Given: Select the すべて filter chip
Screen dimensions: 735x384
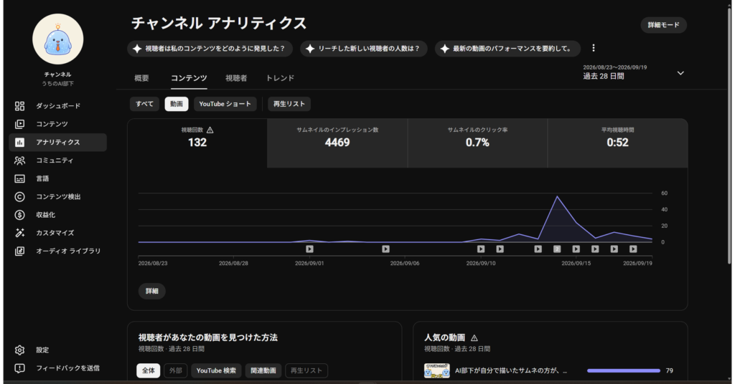Looking at the screenshot, I should [x=144, y=104].
